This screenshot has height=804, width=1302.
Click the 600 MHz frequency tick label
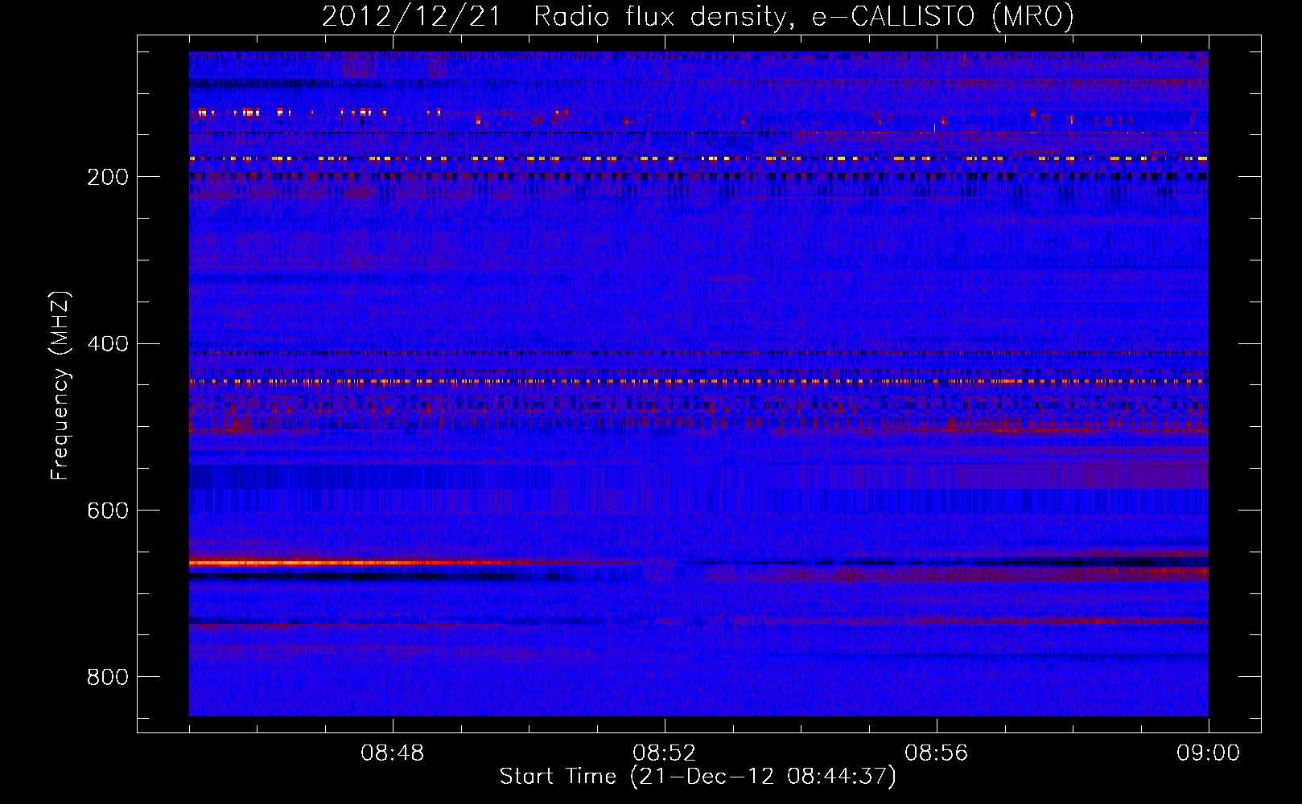pos(108,511)
